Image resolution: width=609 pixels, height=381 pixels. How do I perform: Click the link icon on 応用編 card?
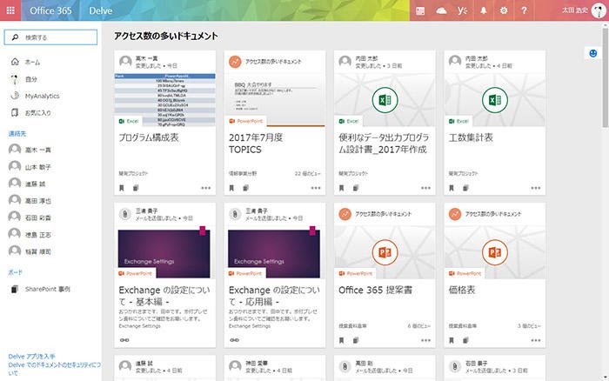pyautogui.click(x=234, y=340)
